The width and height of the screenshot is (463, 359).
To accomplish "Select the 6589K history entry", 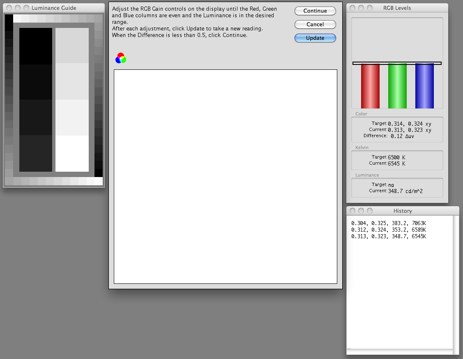I will click(x=389, y=230).
